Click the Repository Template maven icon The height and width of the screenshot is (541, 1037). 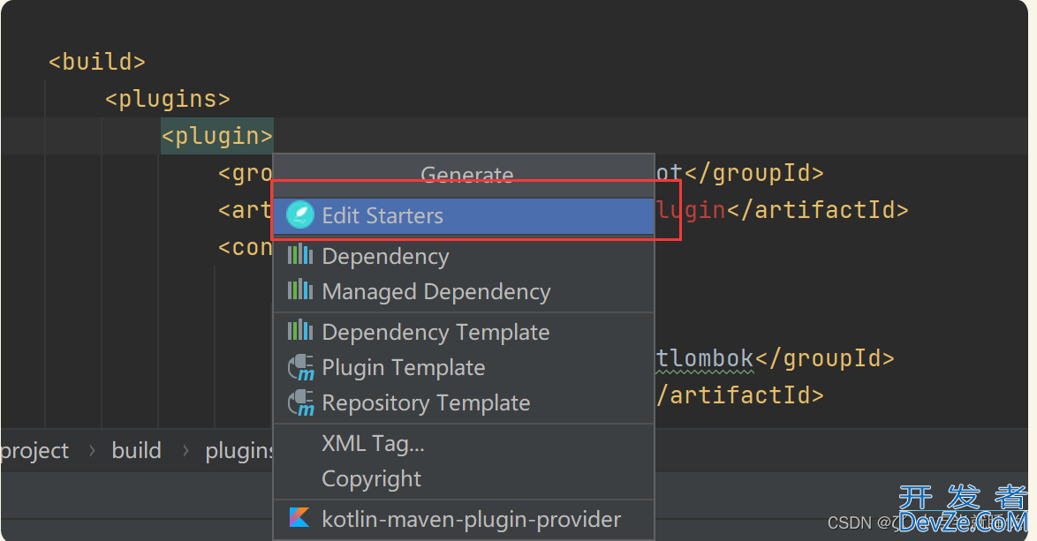point(301,403)
